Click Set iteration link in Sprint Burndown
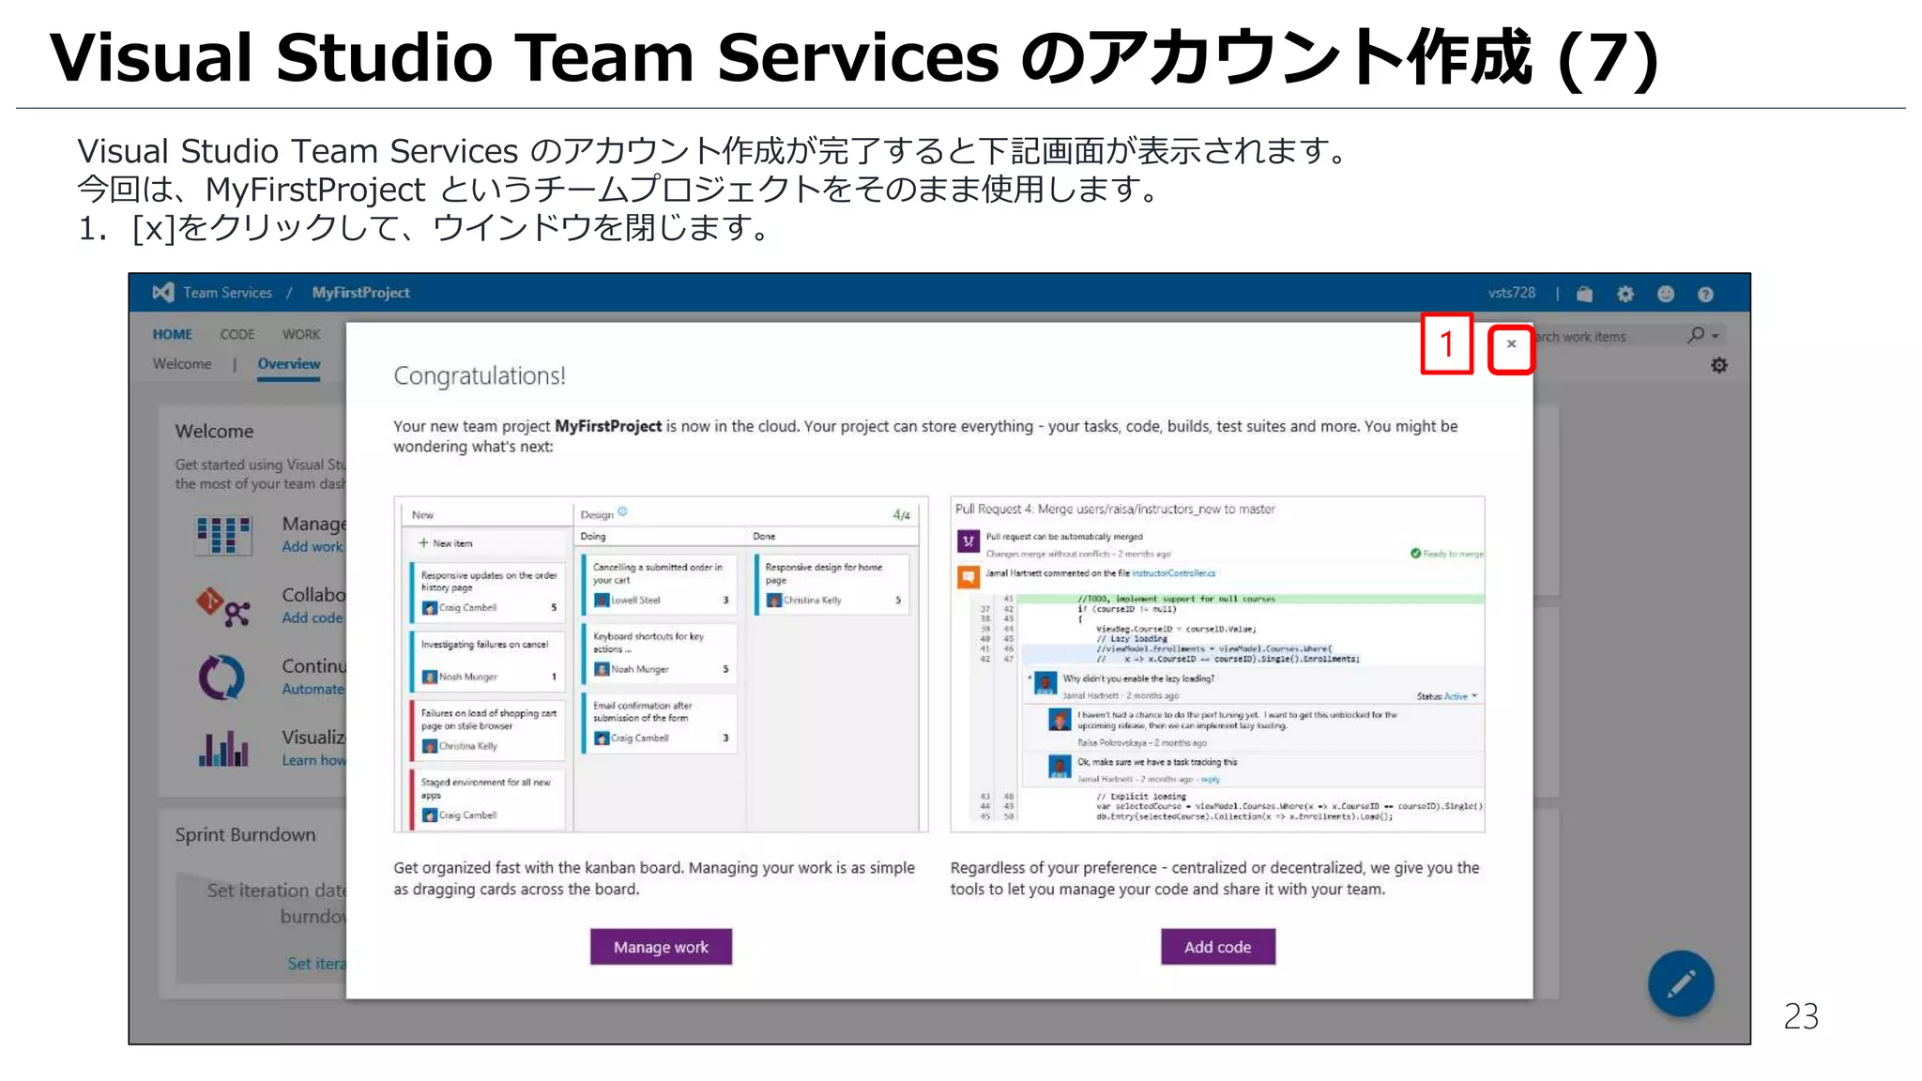Viewport: 1922px width, 1081px height. click(x=316, y=964)
